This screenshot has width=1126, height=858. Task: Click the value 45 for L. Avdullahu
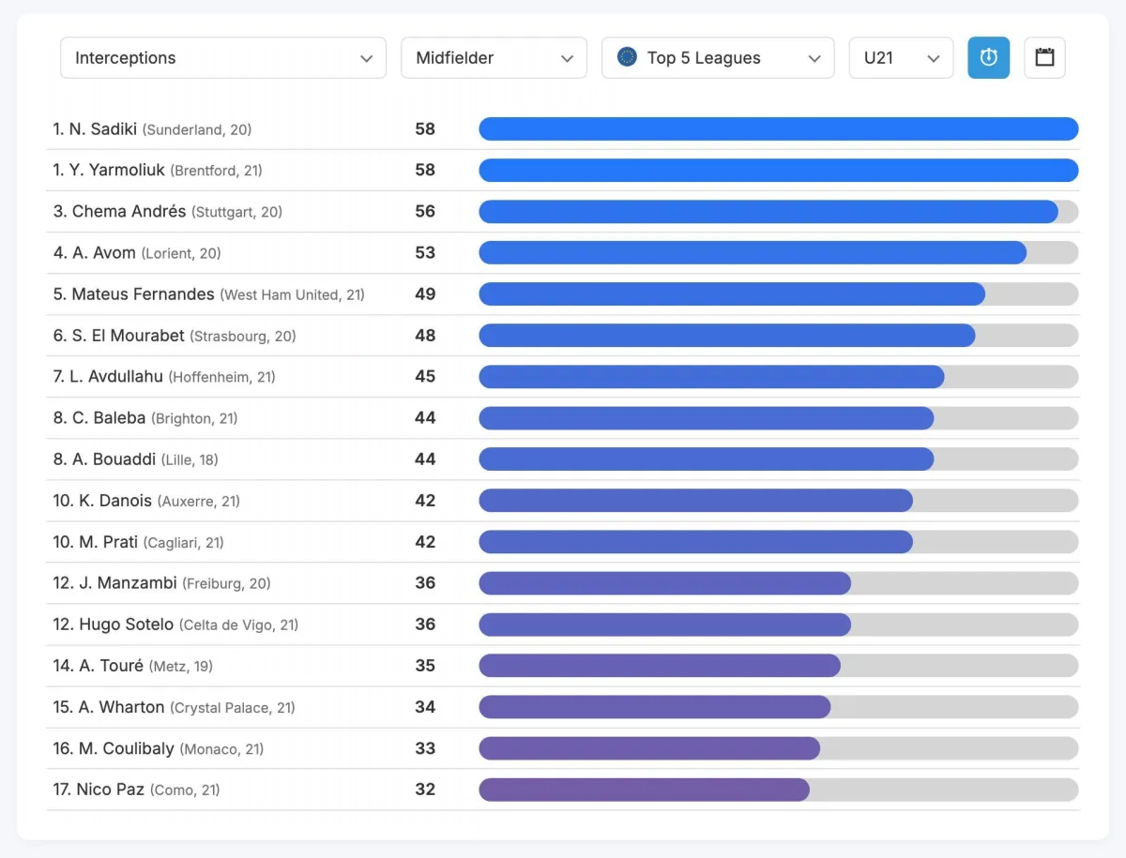[425, 377]
